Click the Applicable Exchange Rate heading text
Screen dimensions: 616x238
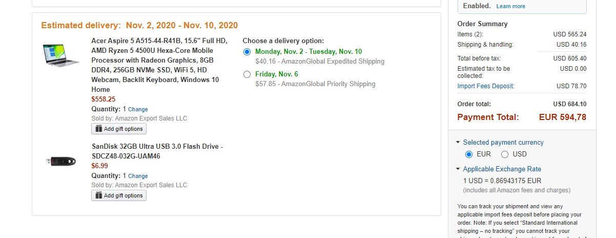[502, 169]
